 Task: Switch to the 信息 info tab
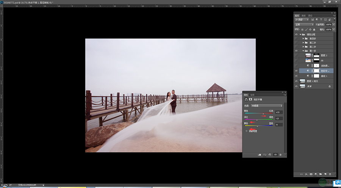tap(252, 95)
